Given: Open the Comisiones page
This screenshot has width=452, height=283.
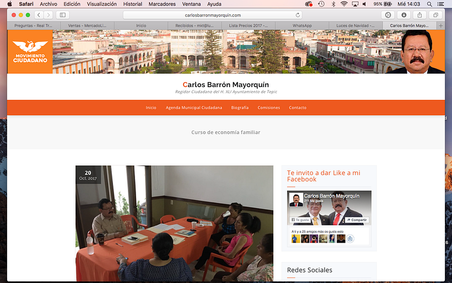Looking at the screenshot, I should click(x=268, y=108).
